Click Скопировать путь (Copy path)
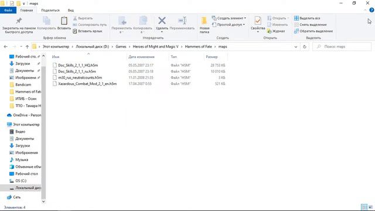The height and width of the screenshot is (211, 375). [x=90, y=25]
